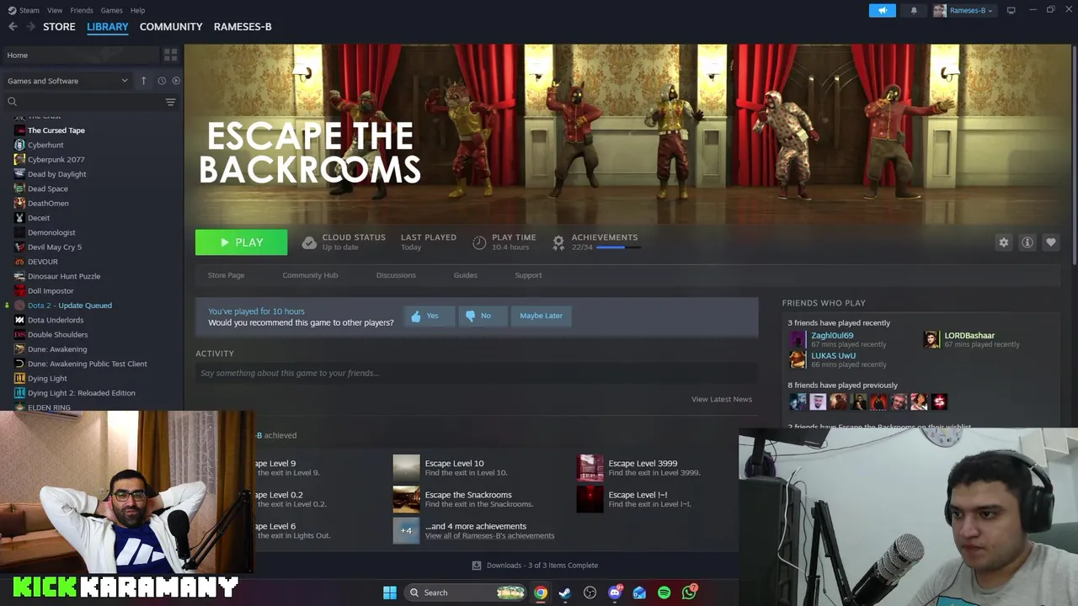Expand the Rameses-B account dropdown
Screen dimensions: 1078x606
(x=964, y=10)
